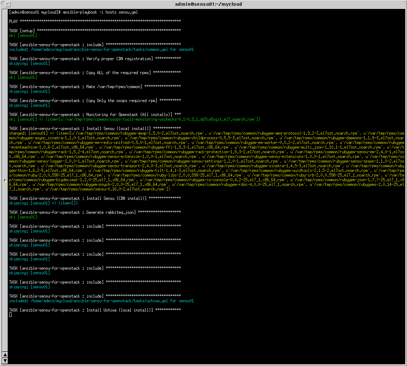Screen dimensions: 407x366
Task: Click the Generate rabbitmq.json task line
Action: click(95, 212)
